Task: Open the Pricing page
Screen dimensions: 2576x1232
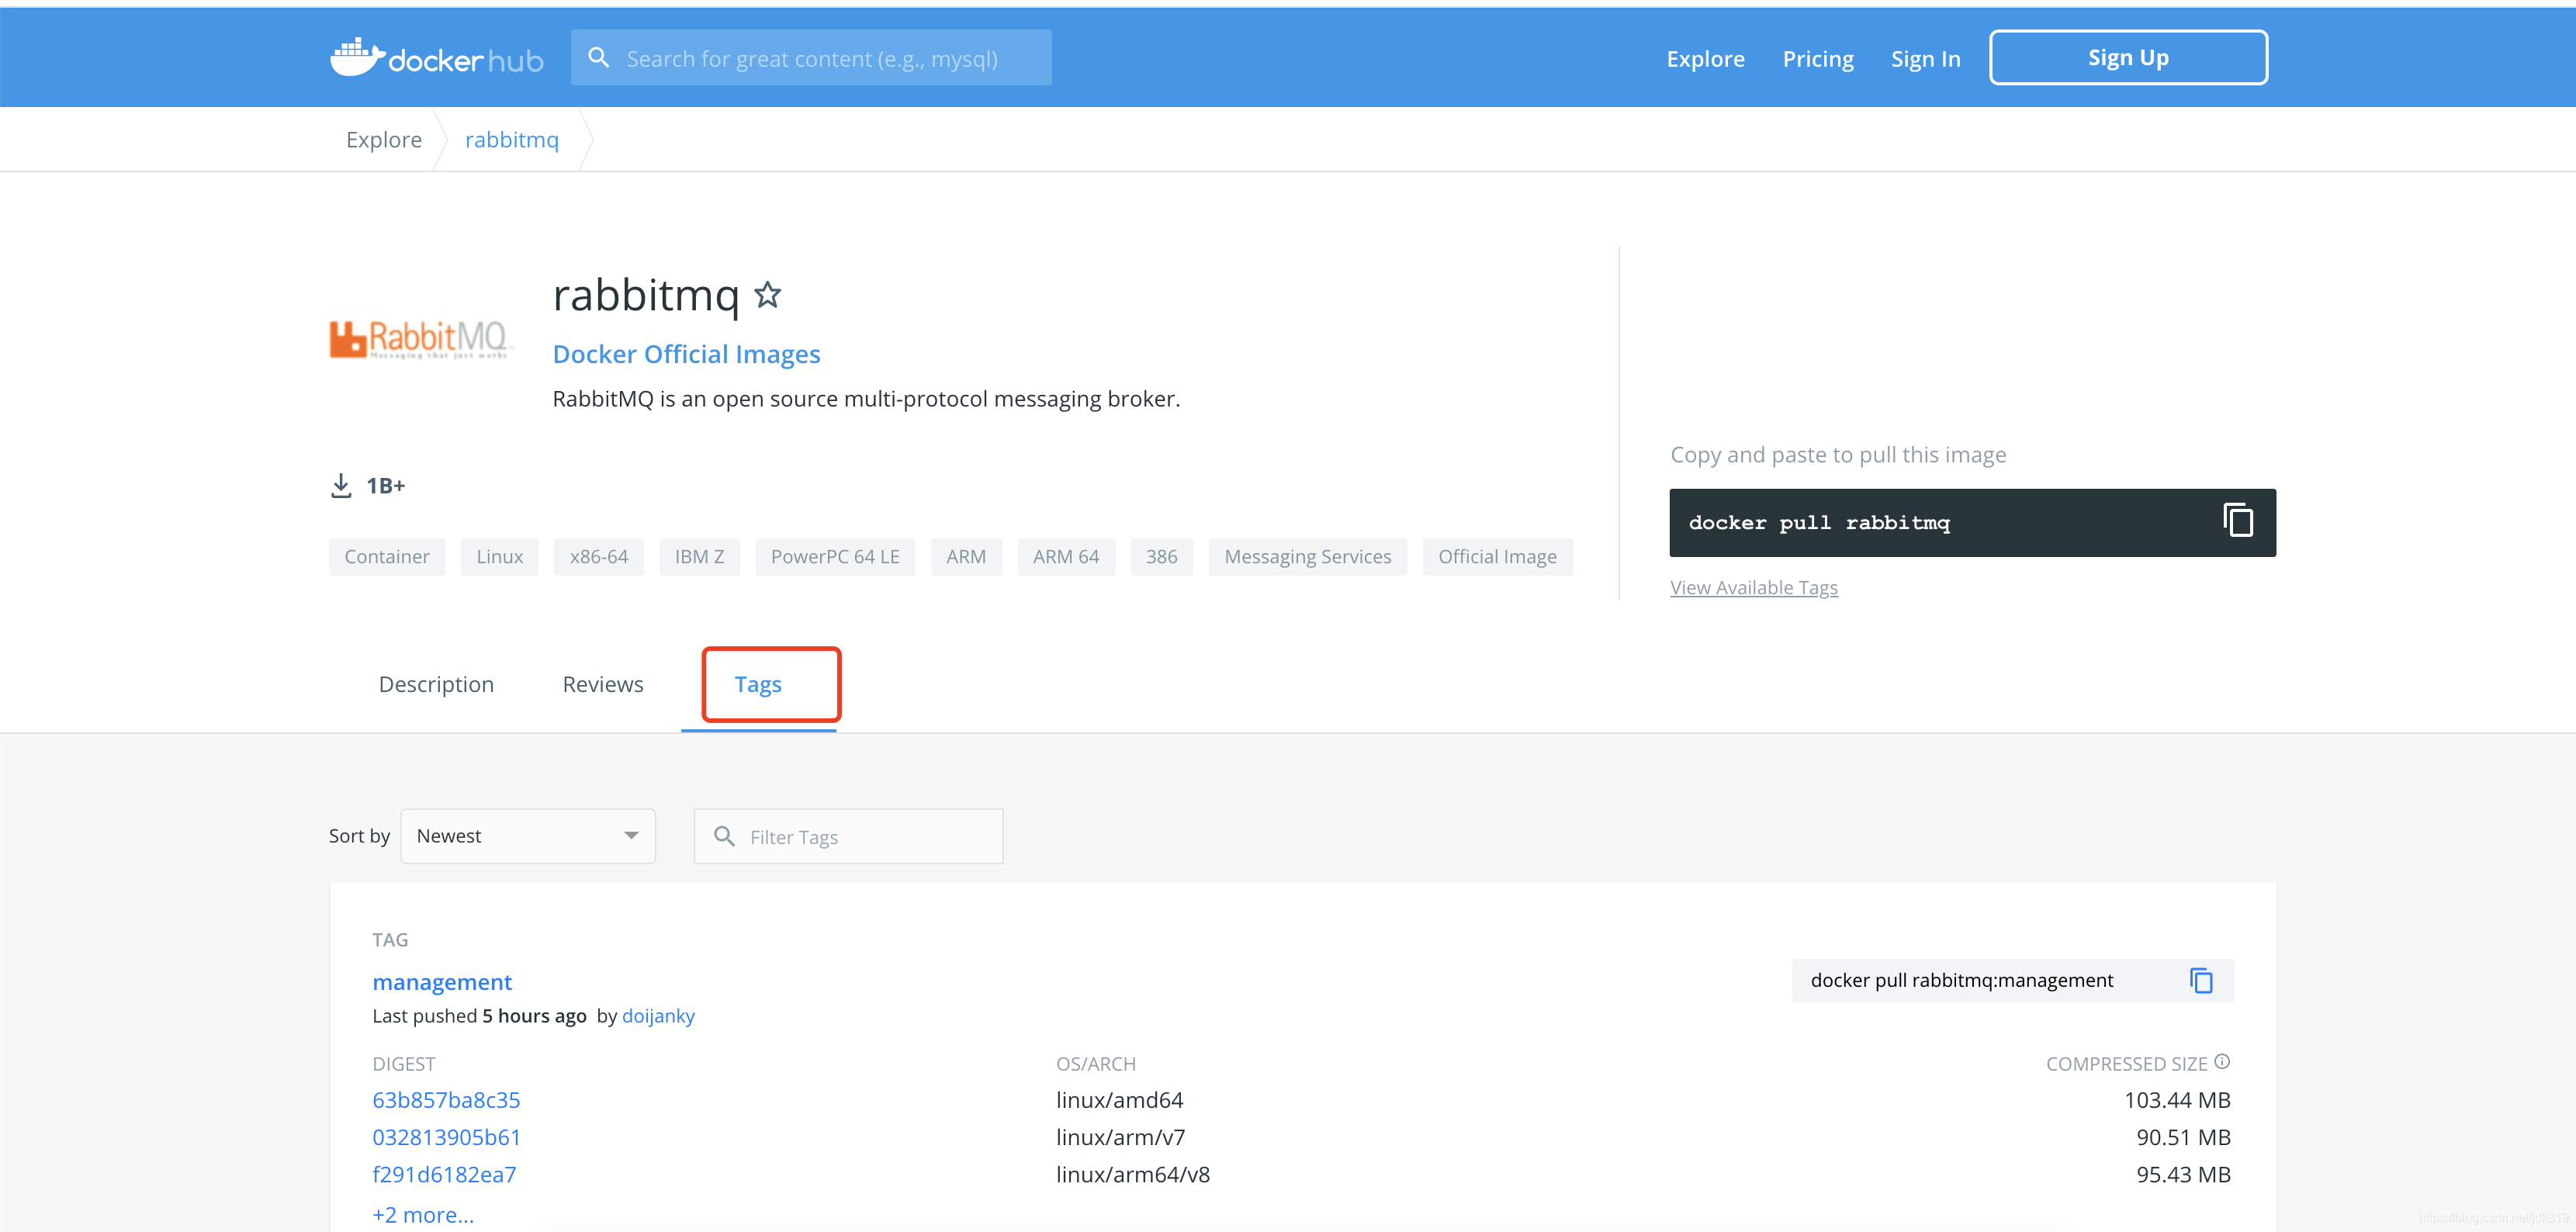Action: (1818, 59)
